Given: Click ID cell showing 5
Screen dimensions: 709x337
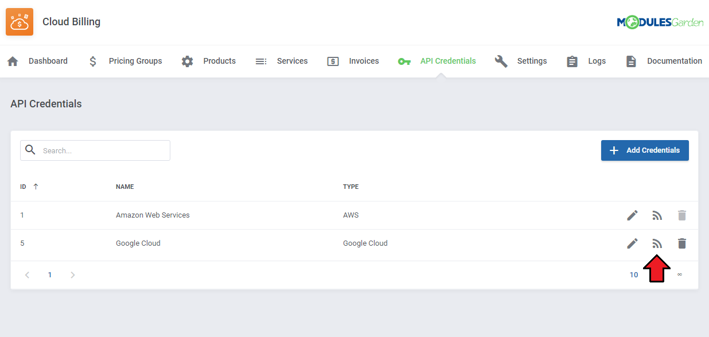Looking at the screenshot, I should tap(22, 243).
